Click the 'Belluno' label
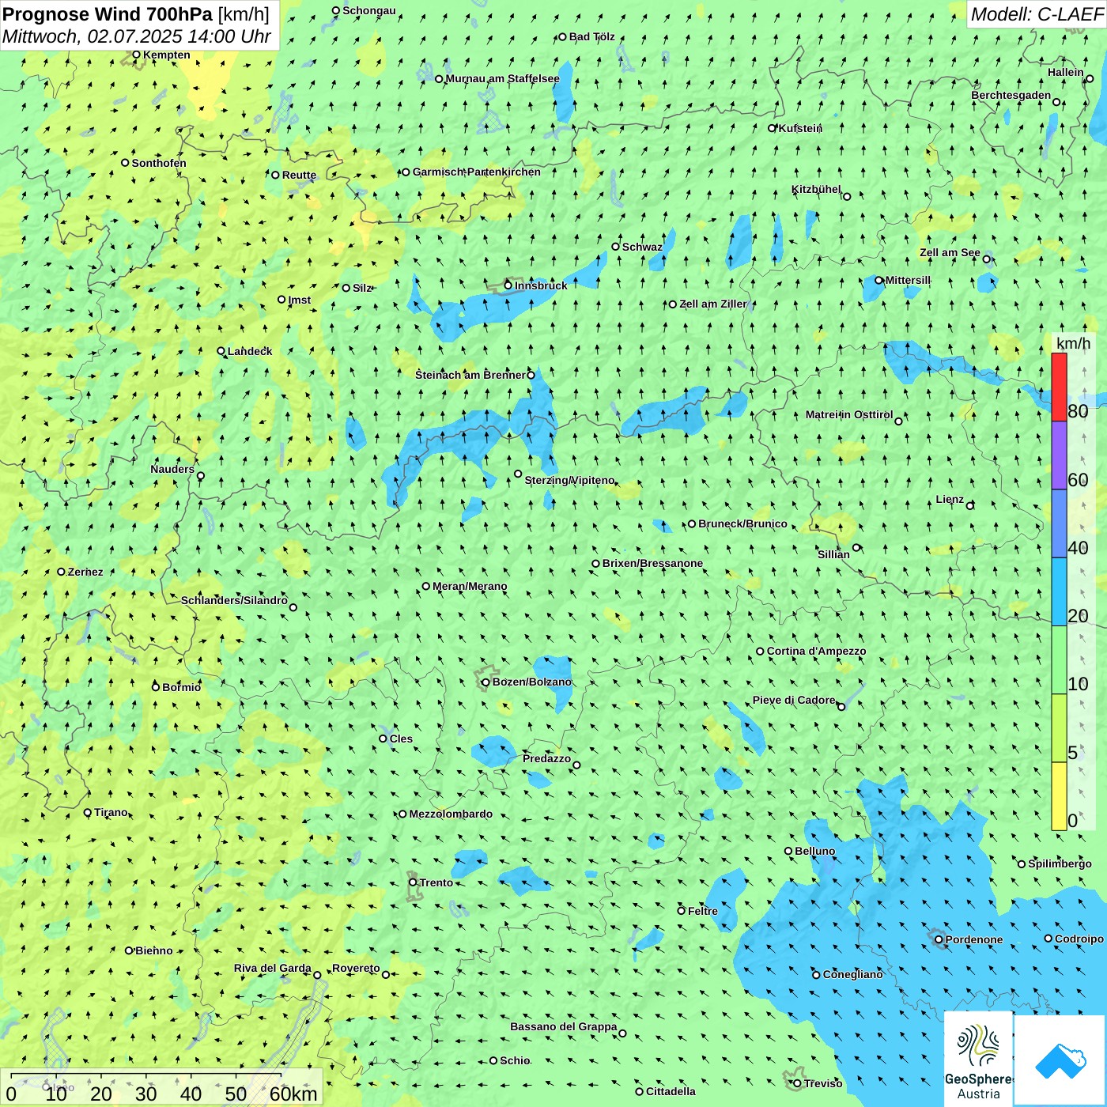The width and height of the screenshot is (1107, 1107). point(814,851)
